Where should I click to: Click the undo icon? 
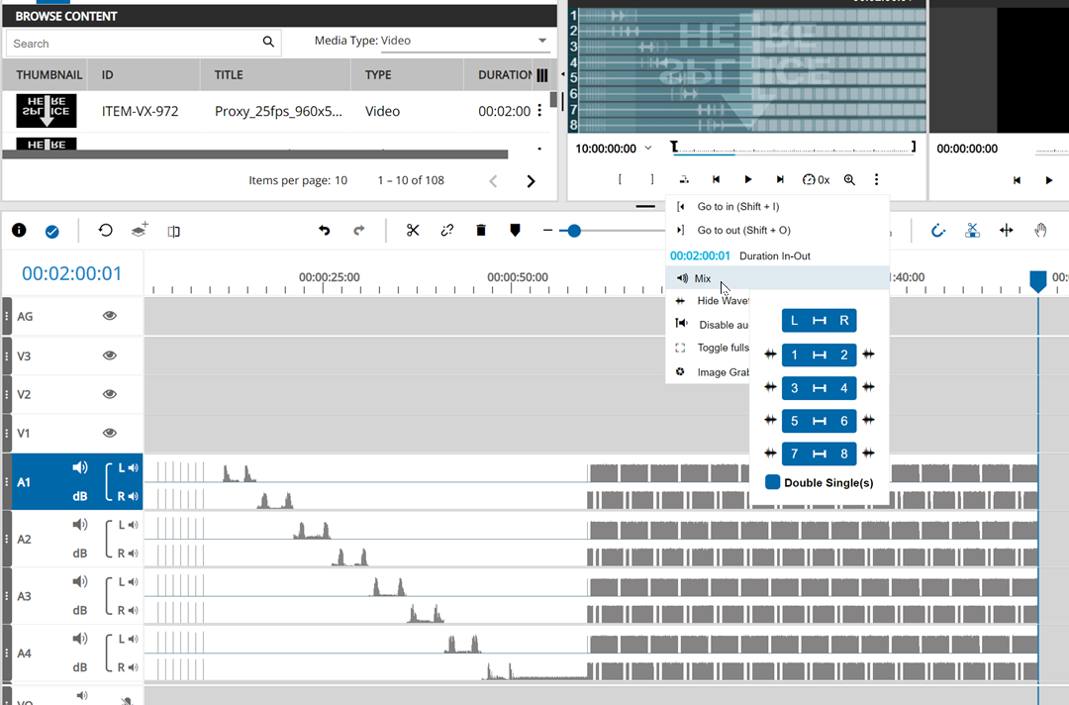coord(324,230)
